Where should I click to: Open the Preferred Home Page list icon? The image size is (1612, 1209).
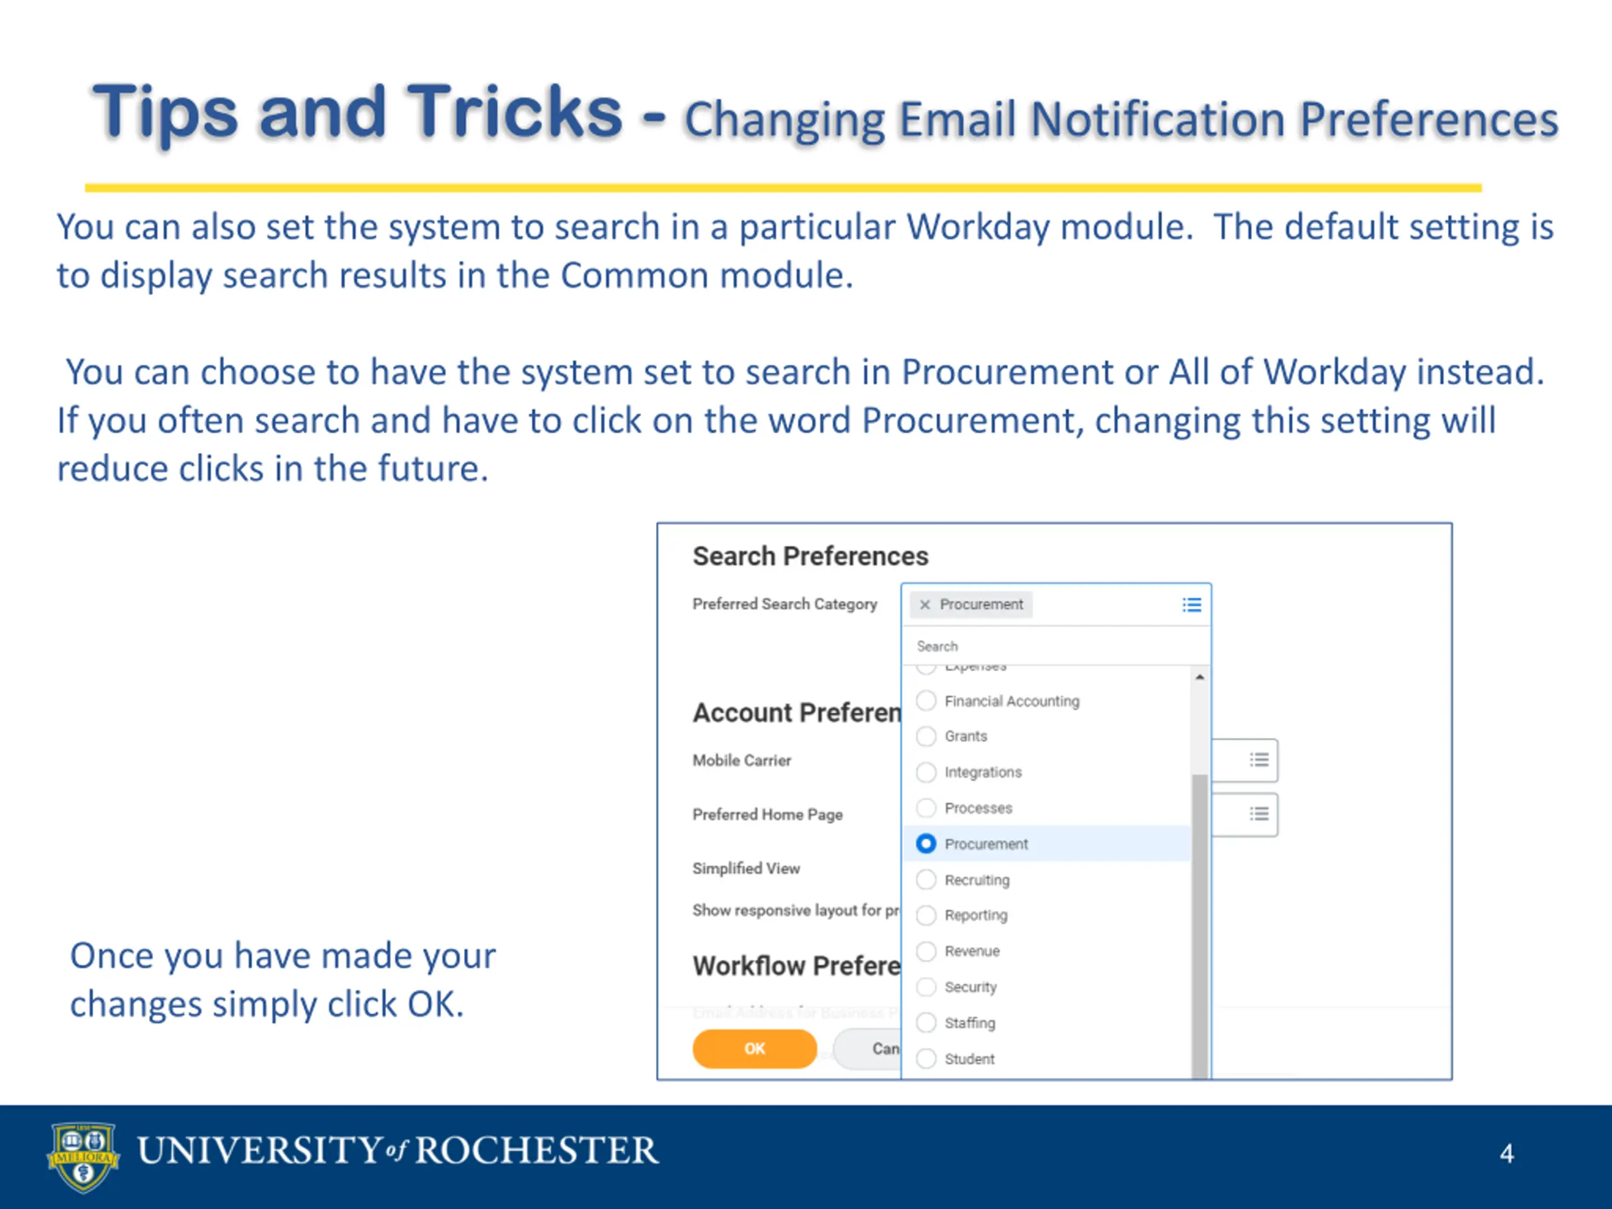(1259, 814)
